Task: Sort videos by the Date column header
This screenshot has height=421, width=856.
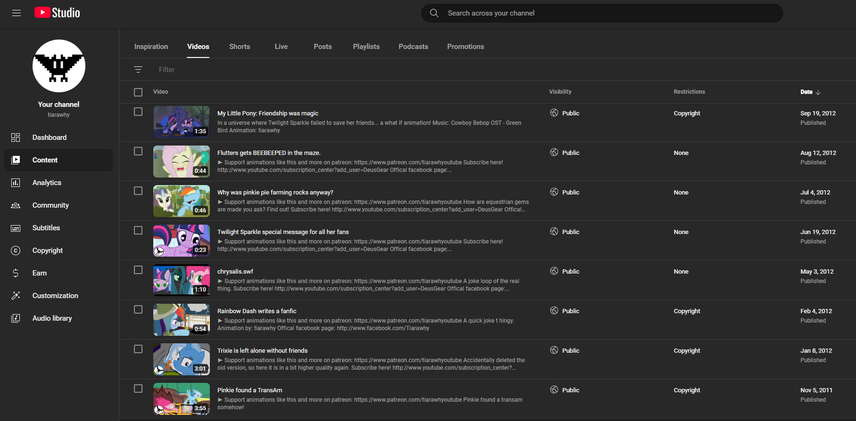Action: 806,92
